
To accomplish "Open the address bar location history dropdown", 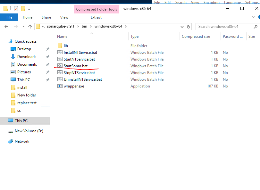I will pyautogui.click(x=182, y=27).
